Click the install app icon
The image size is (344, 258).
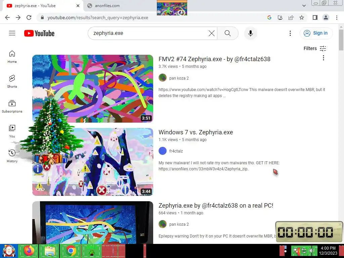(x=280, y=17)
